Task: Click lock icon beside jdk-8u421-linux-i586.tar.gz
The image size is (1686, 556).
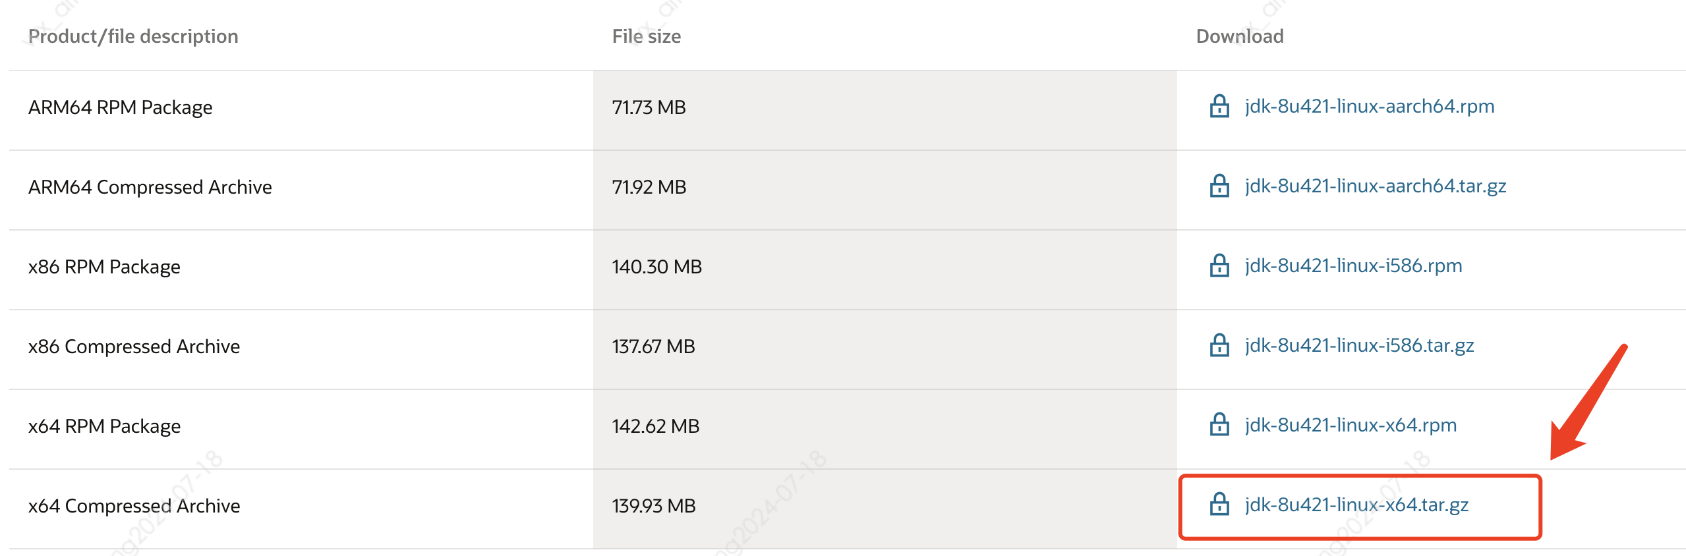Action: coord(1219,345)
